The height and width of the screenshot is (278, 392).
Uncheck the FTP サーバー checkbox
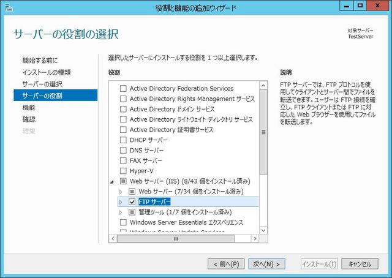[132, 201]
